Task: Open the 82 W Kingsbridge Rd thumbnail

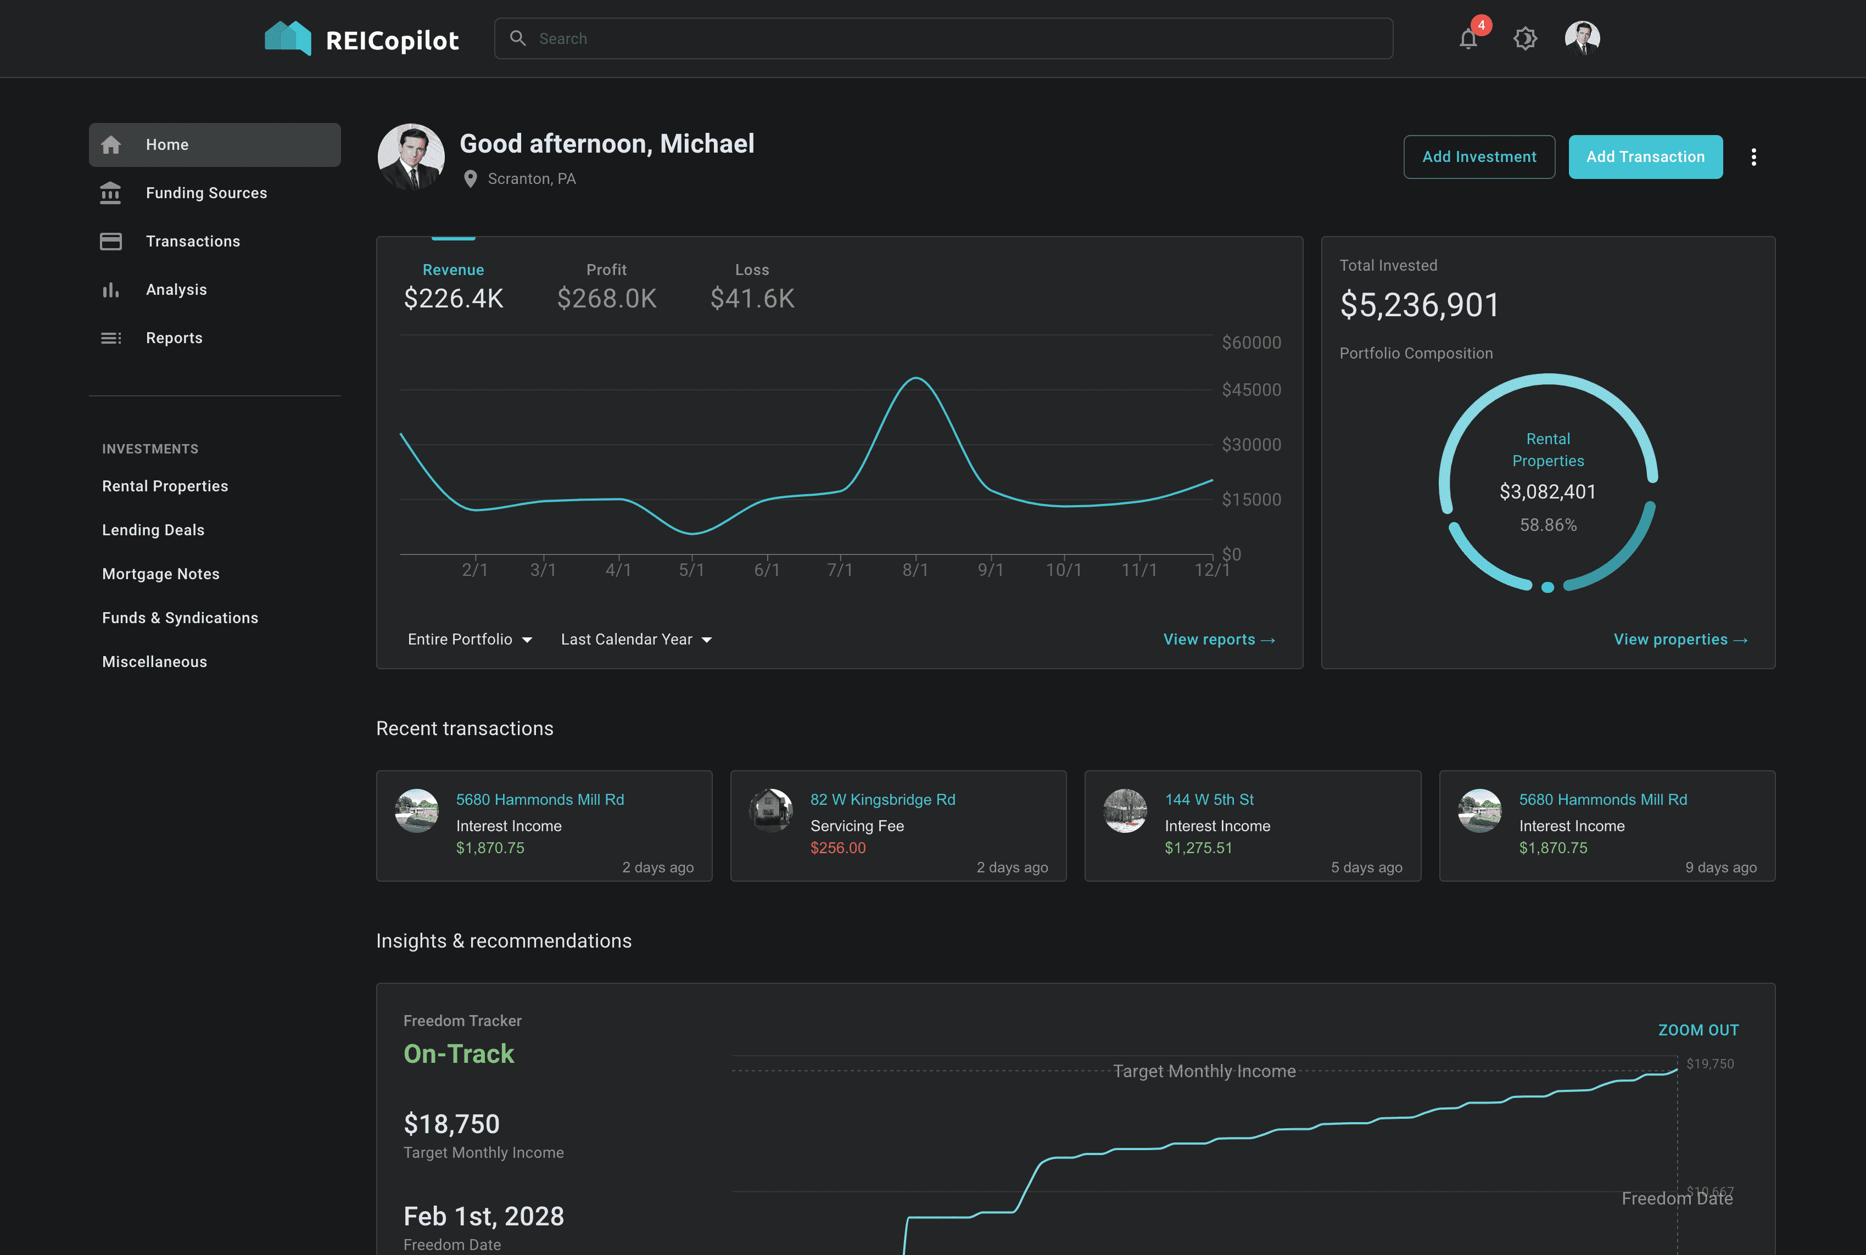Action: [x=770, y=810]
